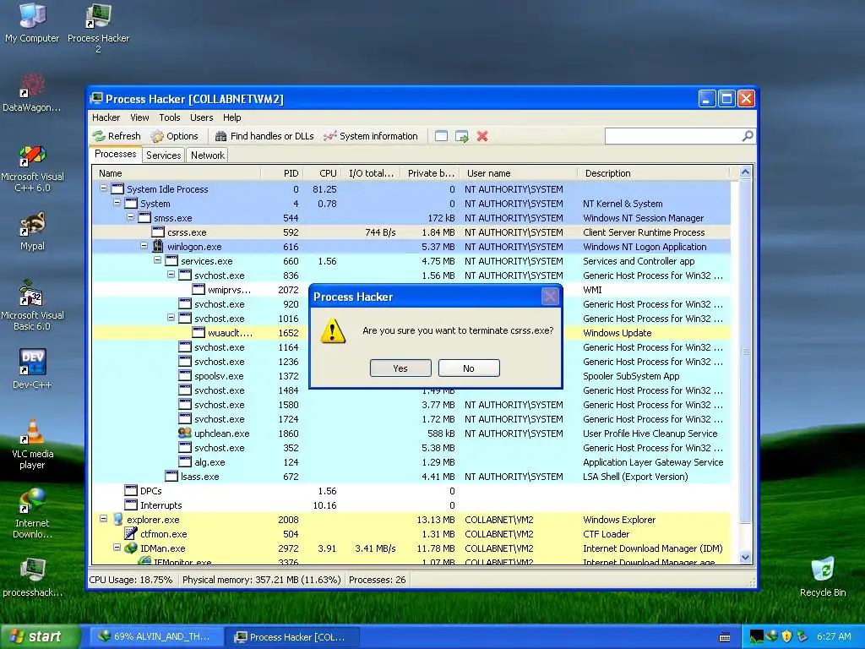Screen dimensions: 865x649
Task: Sort by the PID column header
Action: click(282, 173)
